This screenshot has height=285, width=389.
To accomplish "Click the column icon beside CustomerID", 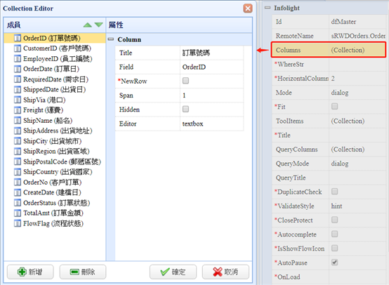I will pyautogui.click(x=18, y=48).
